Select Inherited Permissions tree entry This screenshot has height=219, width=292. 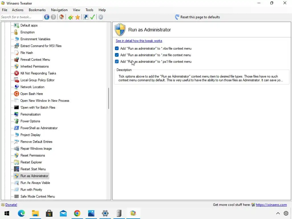(35, 66)
